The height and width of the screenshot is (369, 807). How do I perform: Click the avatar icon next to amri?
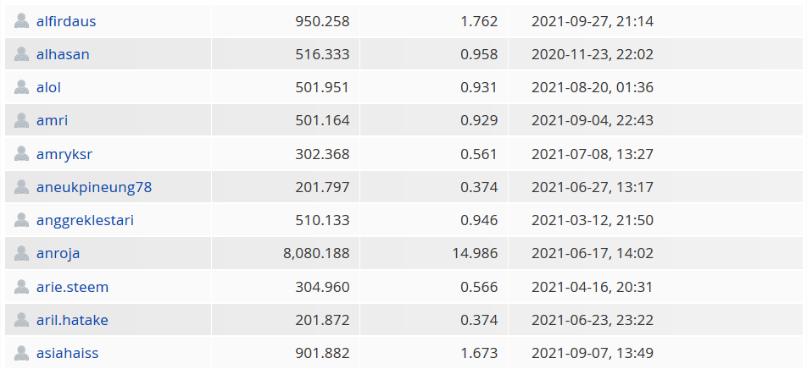pos(22,120)
